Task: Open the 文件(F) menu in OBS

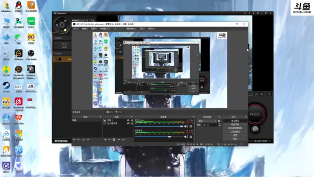Action: (x=76, y=29)
